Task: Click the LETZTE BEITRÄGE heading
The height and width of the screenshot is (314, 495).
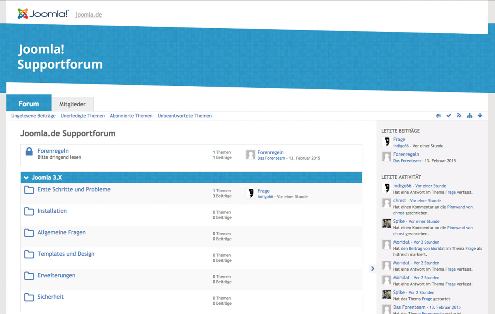Action: pyautogui.click(x=400, y=131)
